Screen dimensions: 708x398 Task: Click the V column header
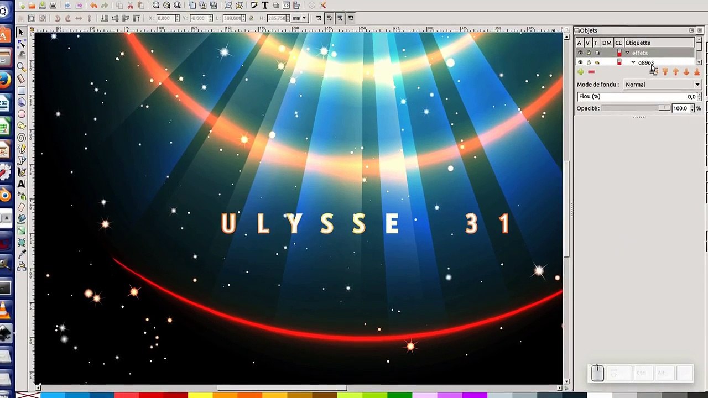(x=588, y=43)
